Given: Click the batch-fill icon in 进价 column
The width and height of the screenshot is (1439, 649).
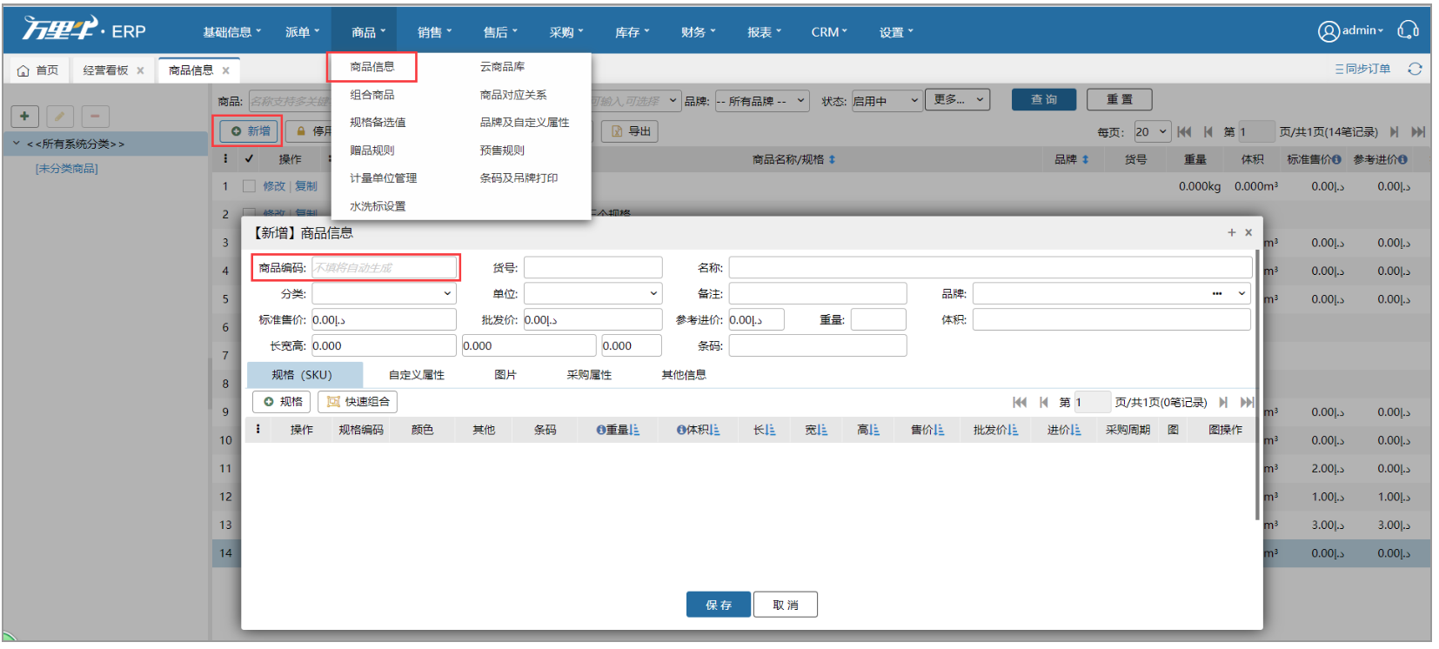Looking at the screenshot, I should click(x=1076, y=430).
